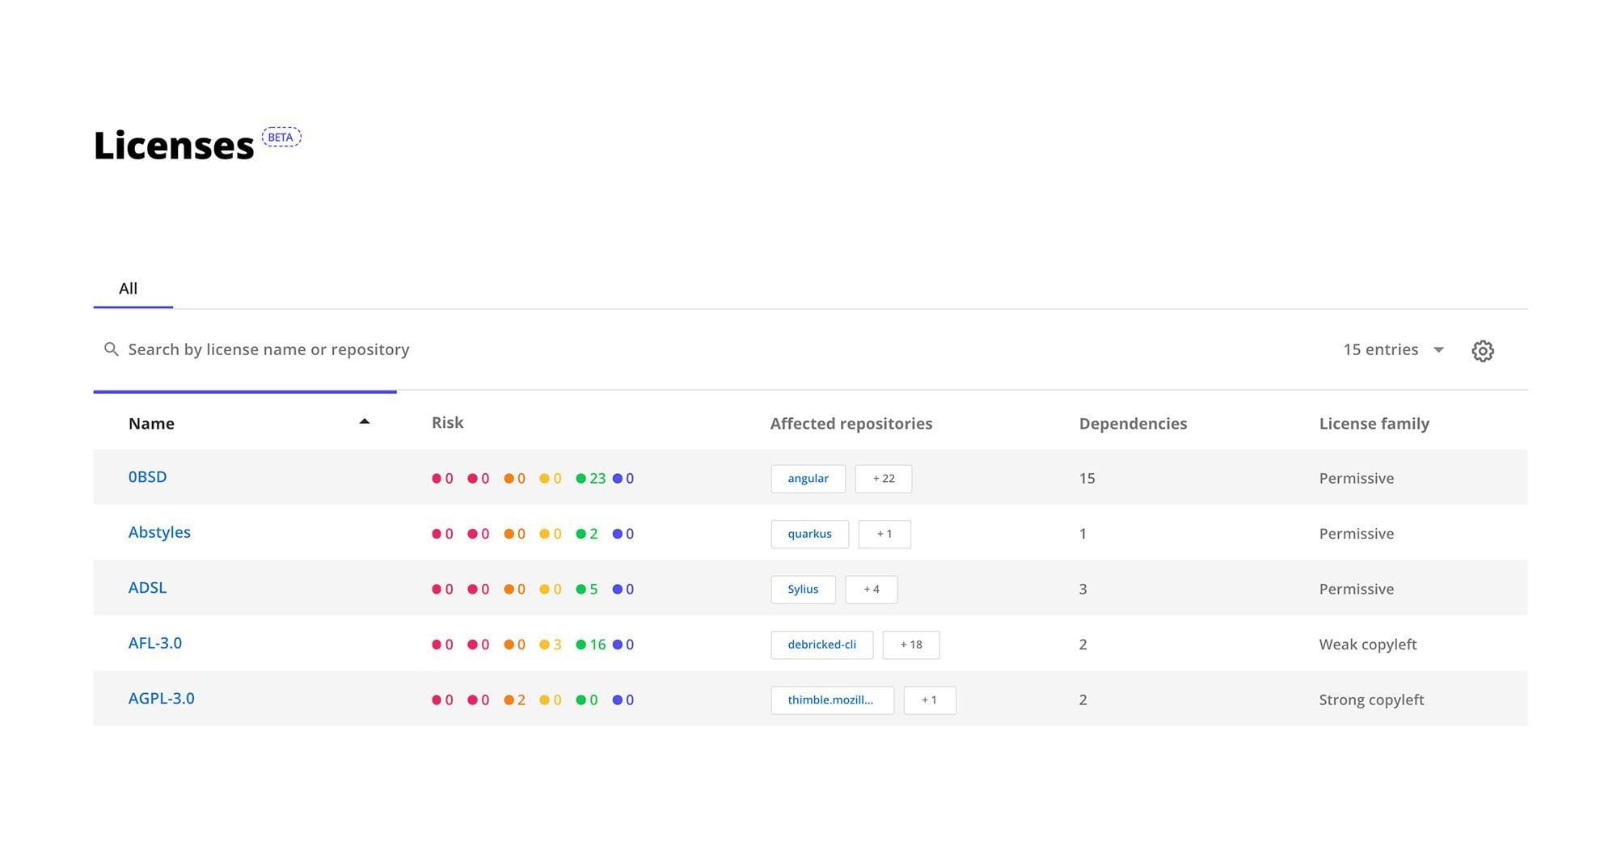Expand the + 22 repositories for 0BSD

coord(883,479)
